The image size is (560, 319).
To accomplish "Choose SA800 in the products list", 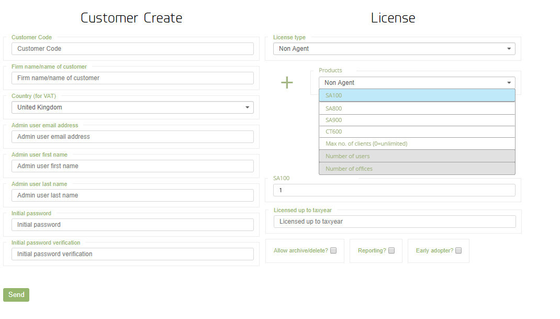I will [417, 108].
